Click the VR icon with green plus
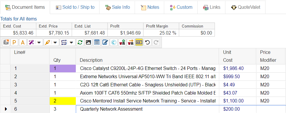 pos(122,42)
